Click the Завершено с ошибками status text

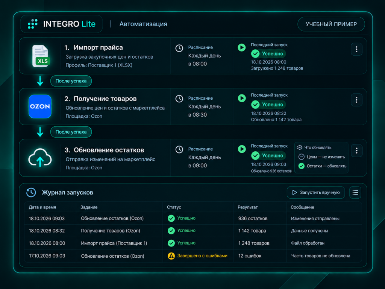202,256
